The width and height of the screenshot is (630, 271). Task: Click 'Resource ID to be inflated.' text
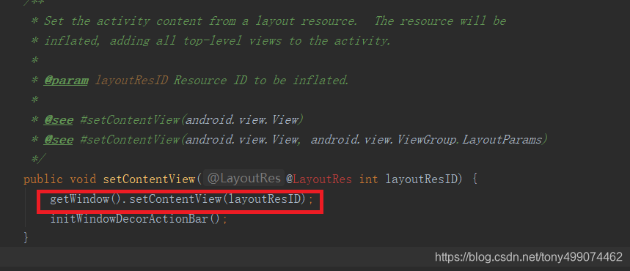point(261,81)
